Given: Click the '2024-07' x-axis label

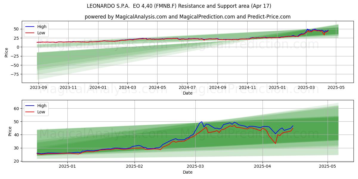Looking at the screenshot, I should [x=187, y=88].
